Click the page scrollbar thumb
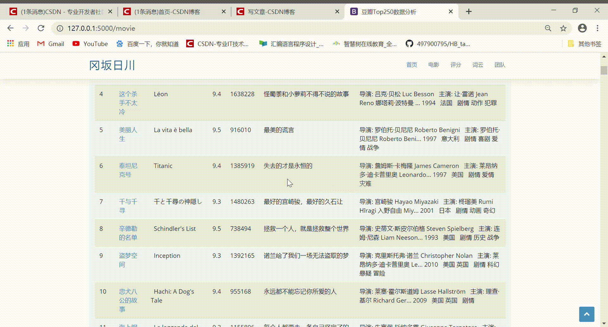The height and width of the screenshot is (327, 608). [x=604, y=70]
